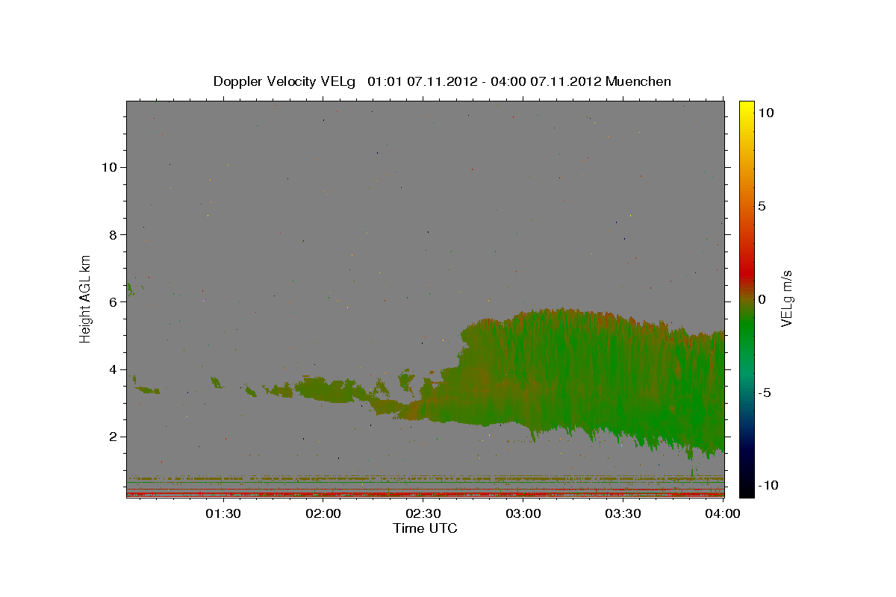The width and height of the screenshot is (896, 597).
Task: Click the 'VELg m/s' colorbar label
Action: click(x=786, y=297)
